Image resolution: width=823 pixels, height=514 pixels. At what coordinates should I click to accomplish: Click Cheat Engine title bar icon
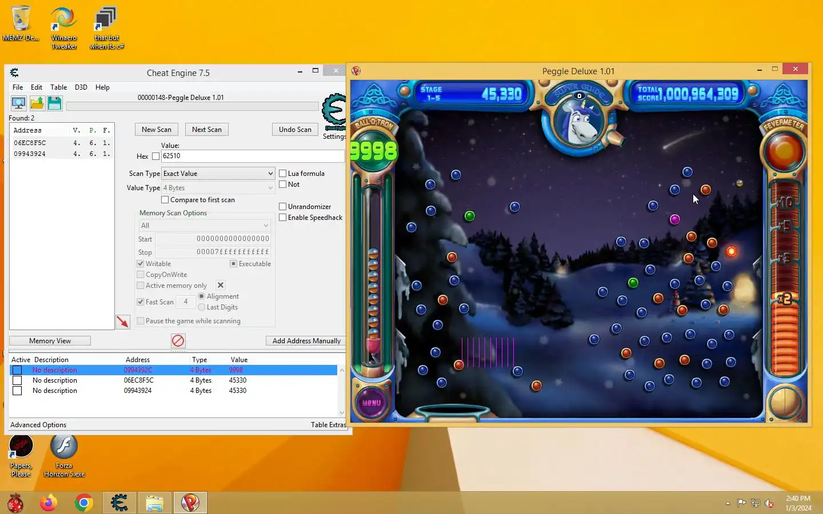14,73
